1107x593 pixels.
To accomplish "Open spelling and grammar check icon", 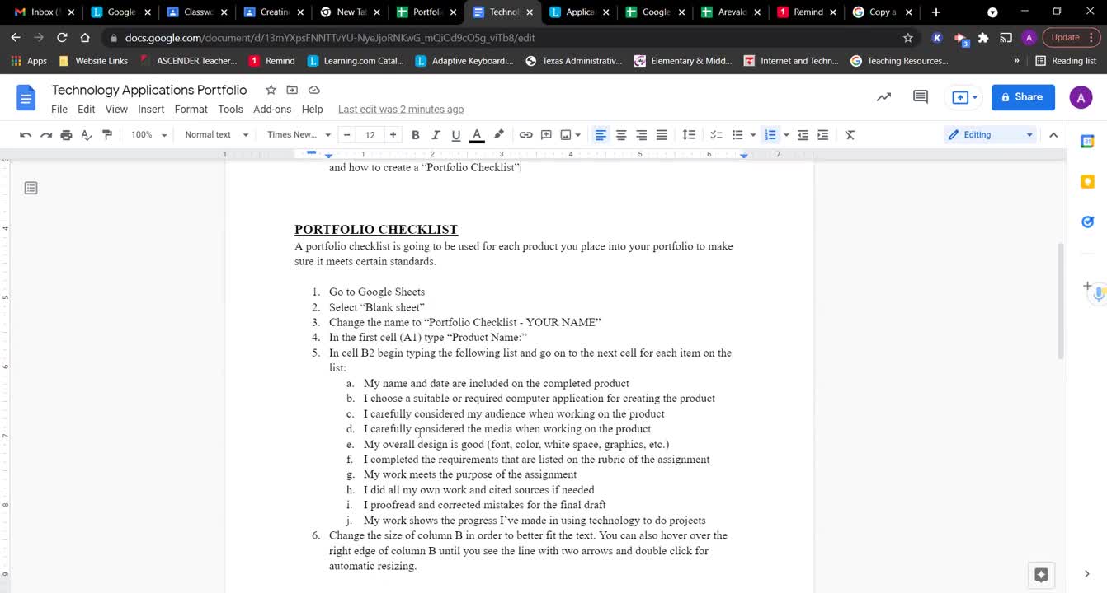I will [87, 135].
